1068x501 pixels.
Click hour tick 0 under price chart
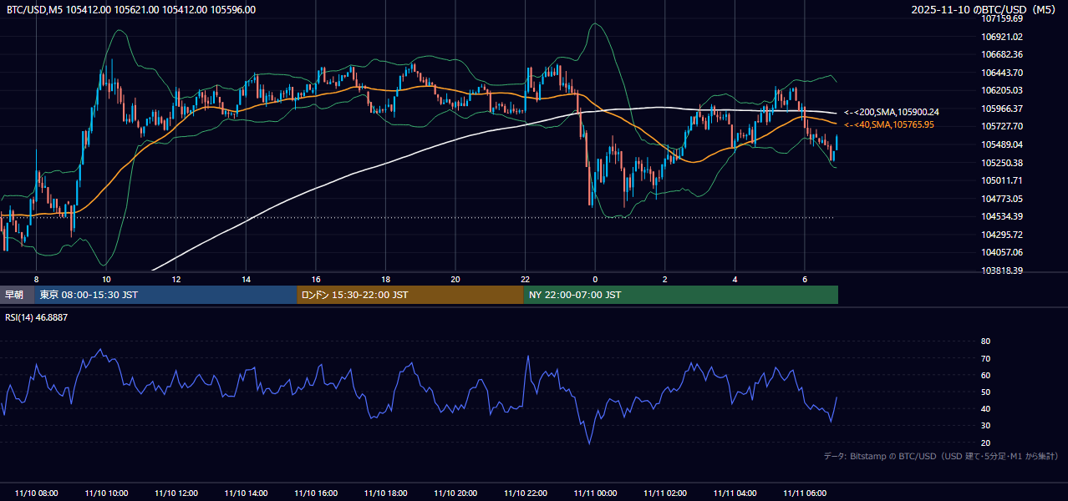pyautogui.click(x=595, y=279)
